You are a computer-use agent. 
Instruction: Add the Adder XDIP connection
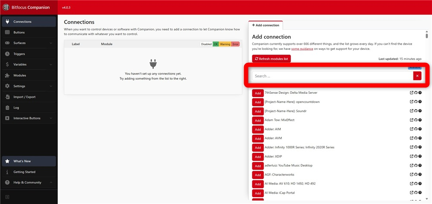258,157
